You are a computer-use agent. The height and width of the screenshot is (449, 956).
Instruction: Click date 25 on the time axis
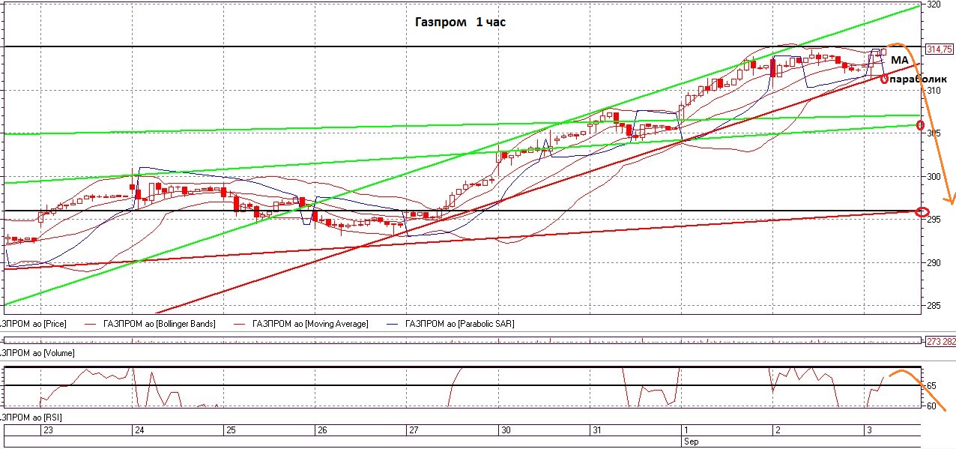pos(231,430)
